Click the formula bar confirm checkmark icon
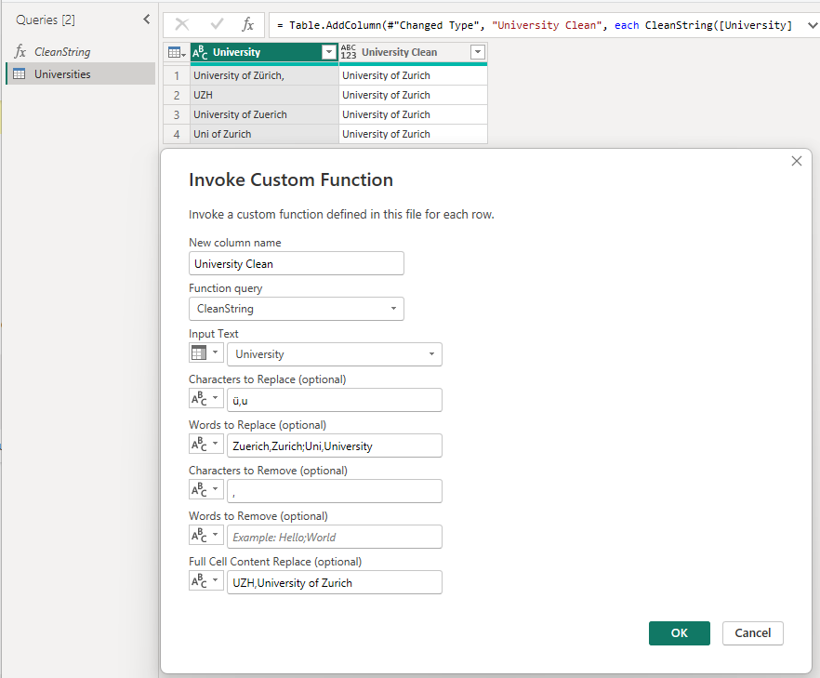The image size is (820, 678). point(216,25)
